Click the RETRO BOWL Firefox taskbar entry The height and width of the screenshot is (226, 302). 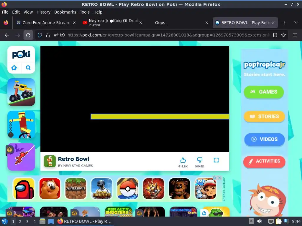click(85, 221)
